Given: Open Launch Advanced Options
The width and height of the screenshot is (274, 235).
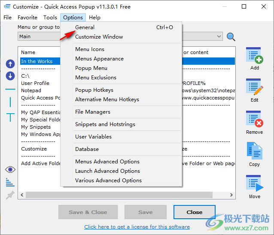Looking at the screenshot, I should [x=121, y=171].
